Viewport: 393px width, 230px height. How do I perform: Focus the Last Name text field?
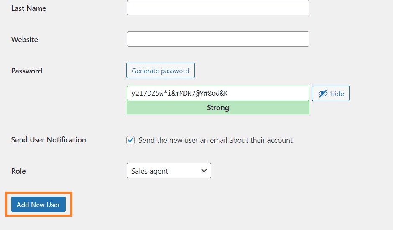218,8
